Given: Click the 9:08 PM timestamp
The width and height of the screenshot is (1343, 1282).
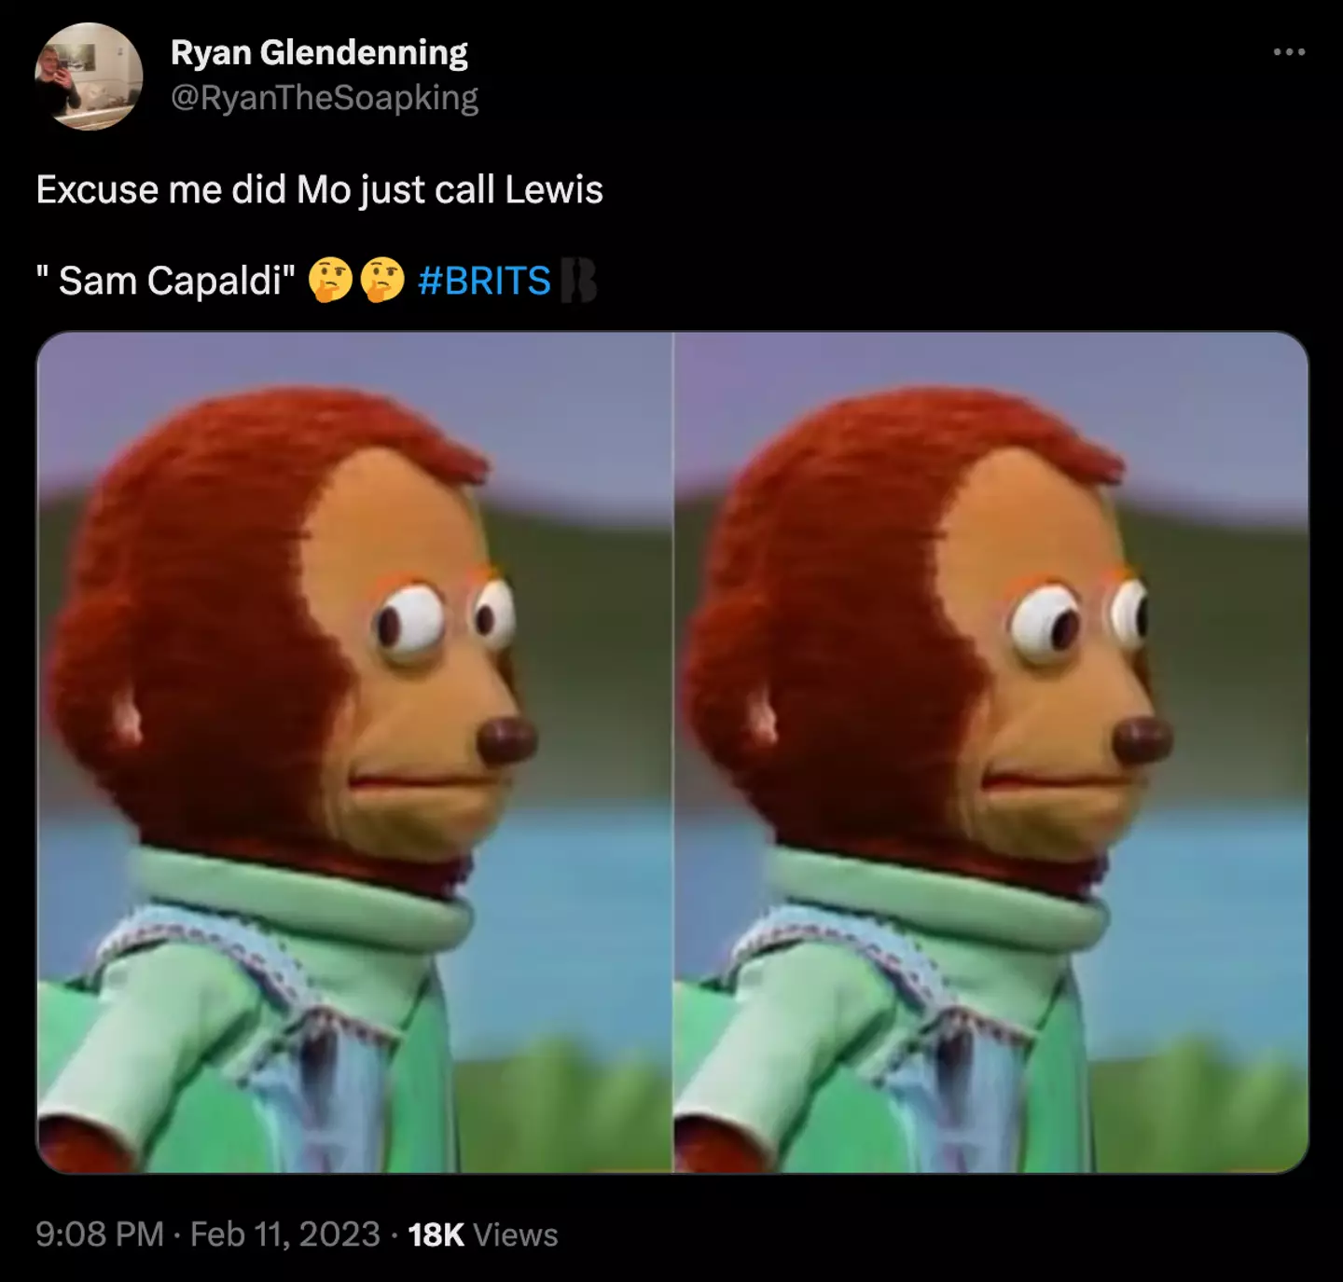Looking at the screenshot, I should pyautogui.click(x=100, y=1234).
